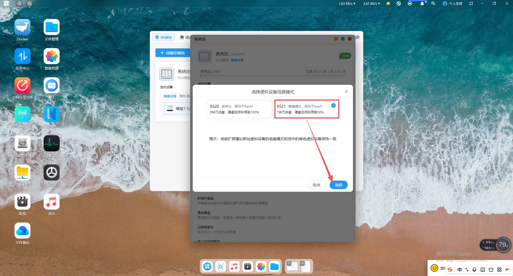
Task: Click the 取消 cancel button
Action: (x=316, y=185)
